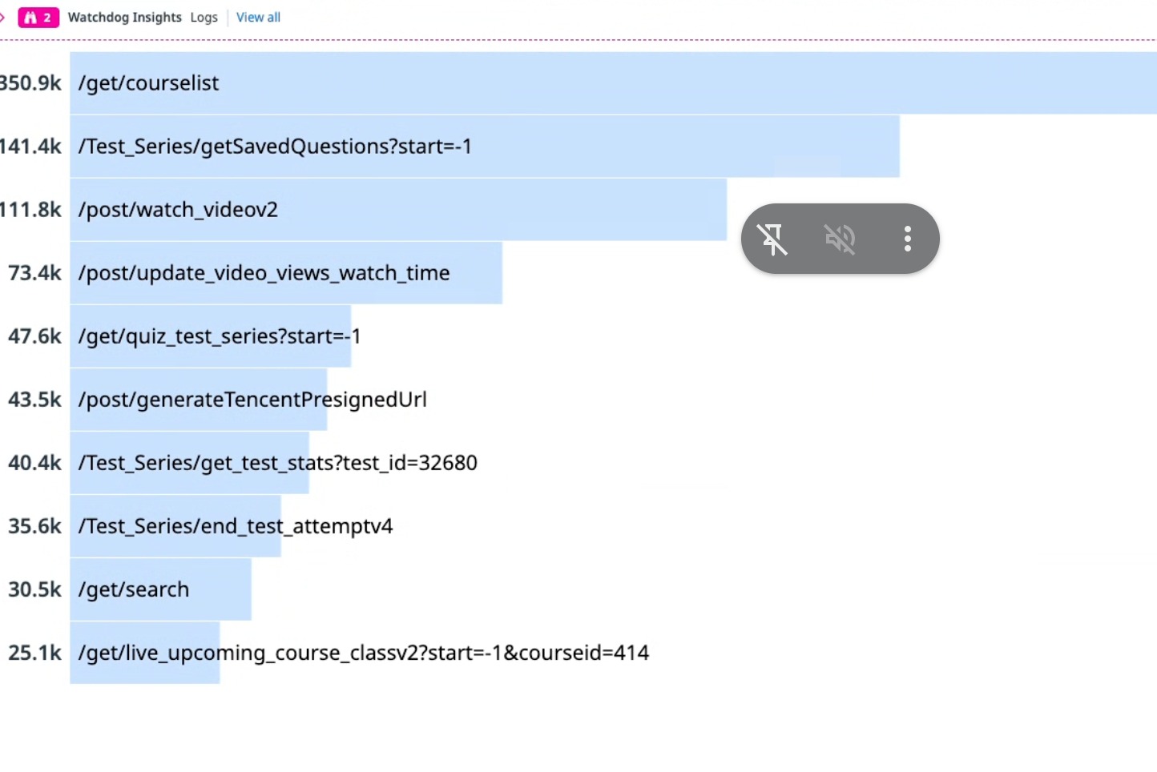Select the /get/search bar
This screenshot has width=1157, height=772.
(x=160, y=589)
